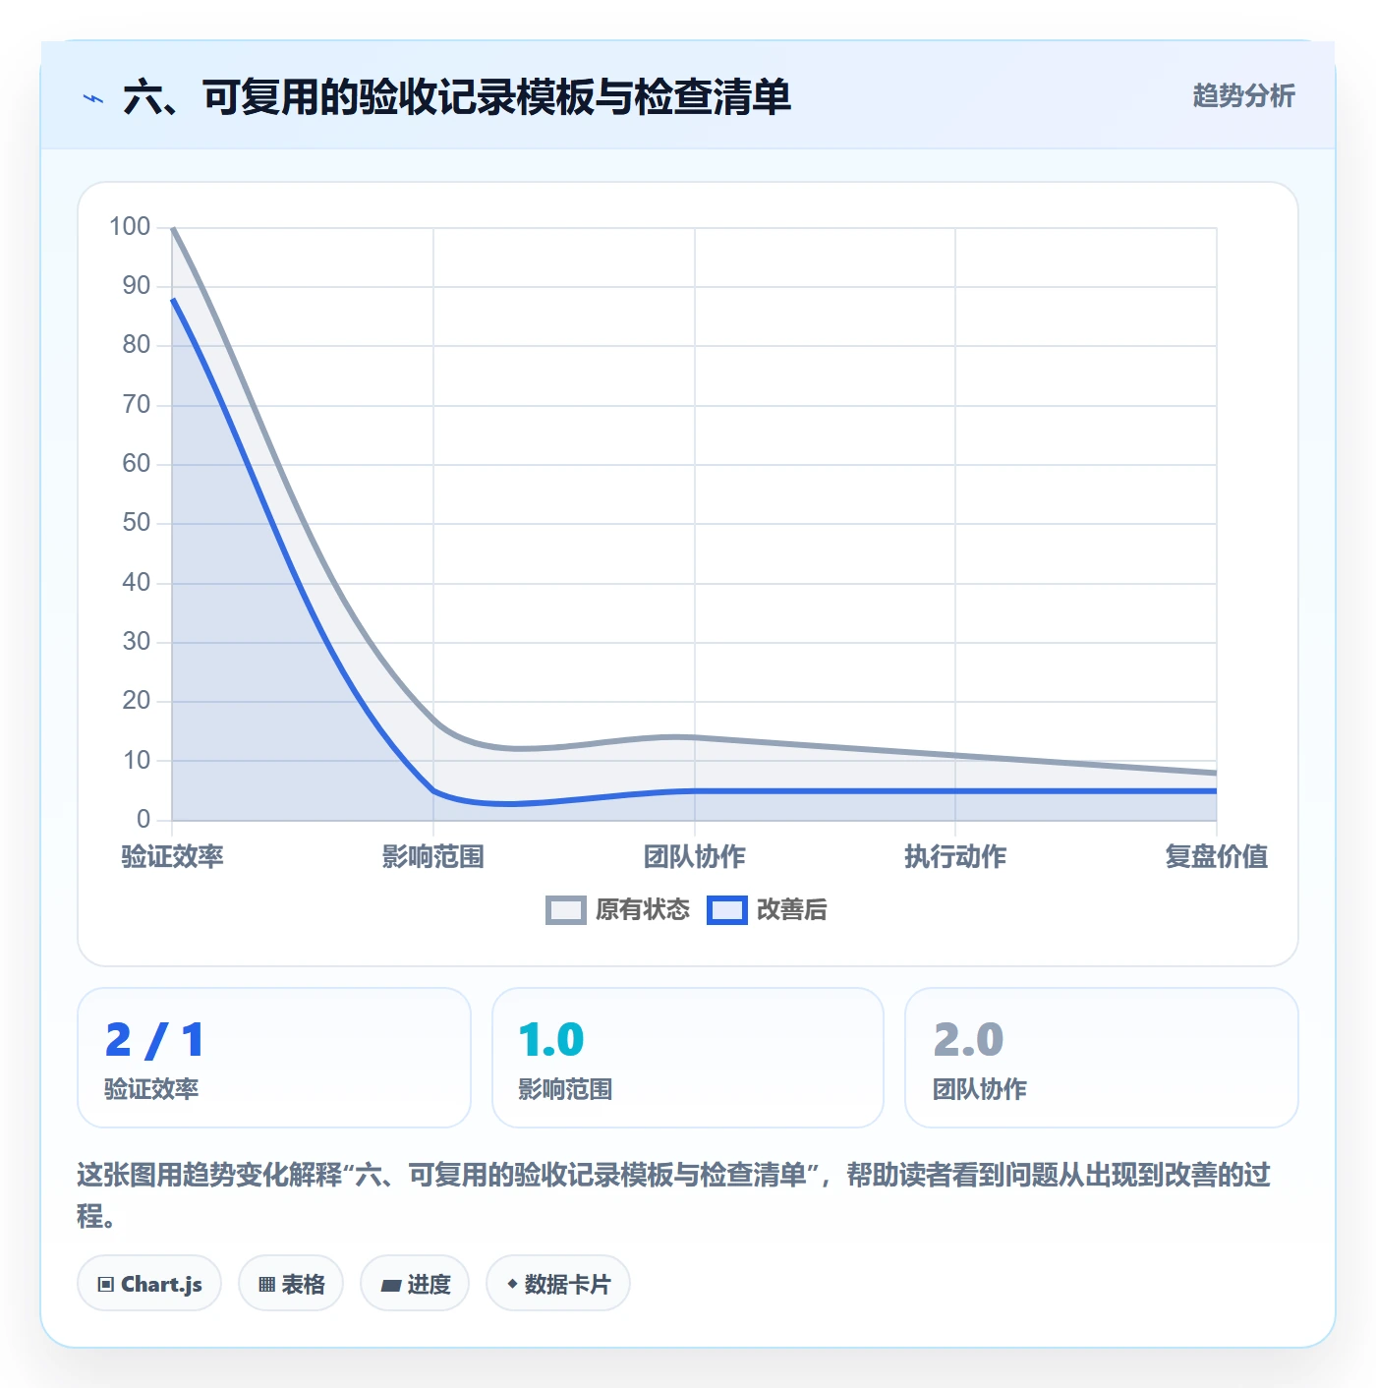Click the 团队协作 x-axis label on the chart
Viewport: 1376px width, 1388px height.
(x=695, y=856)
